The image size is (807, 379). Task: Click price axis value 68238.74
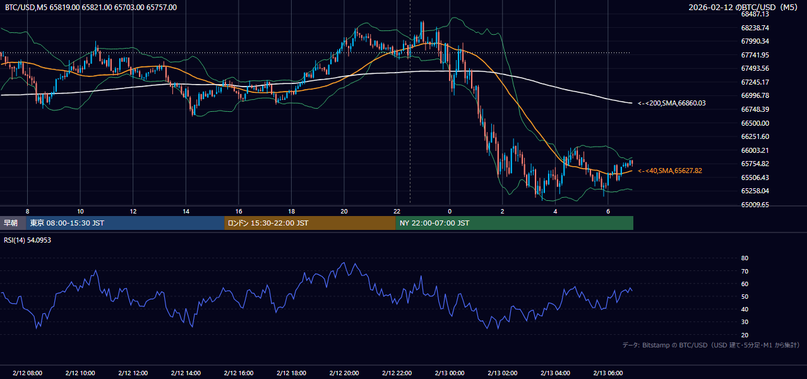755,28
